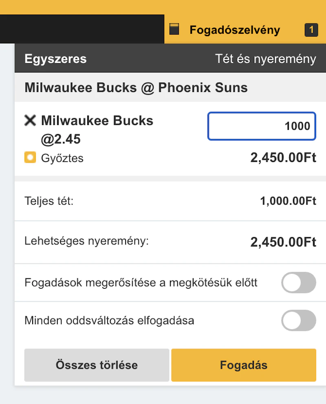
Task: Click the stake input field showing 1000
Action: [x=262, y=126]
